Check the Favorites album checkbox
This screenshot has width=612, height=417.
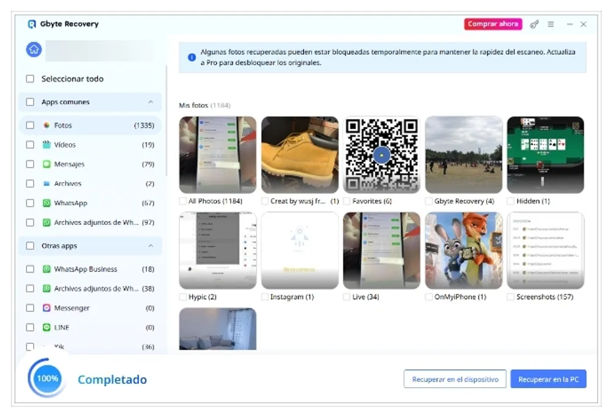point(346,201)
